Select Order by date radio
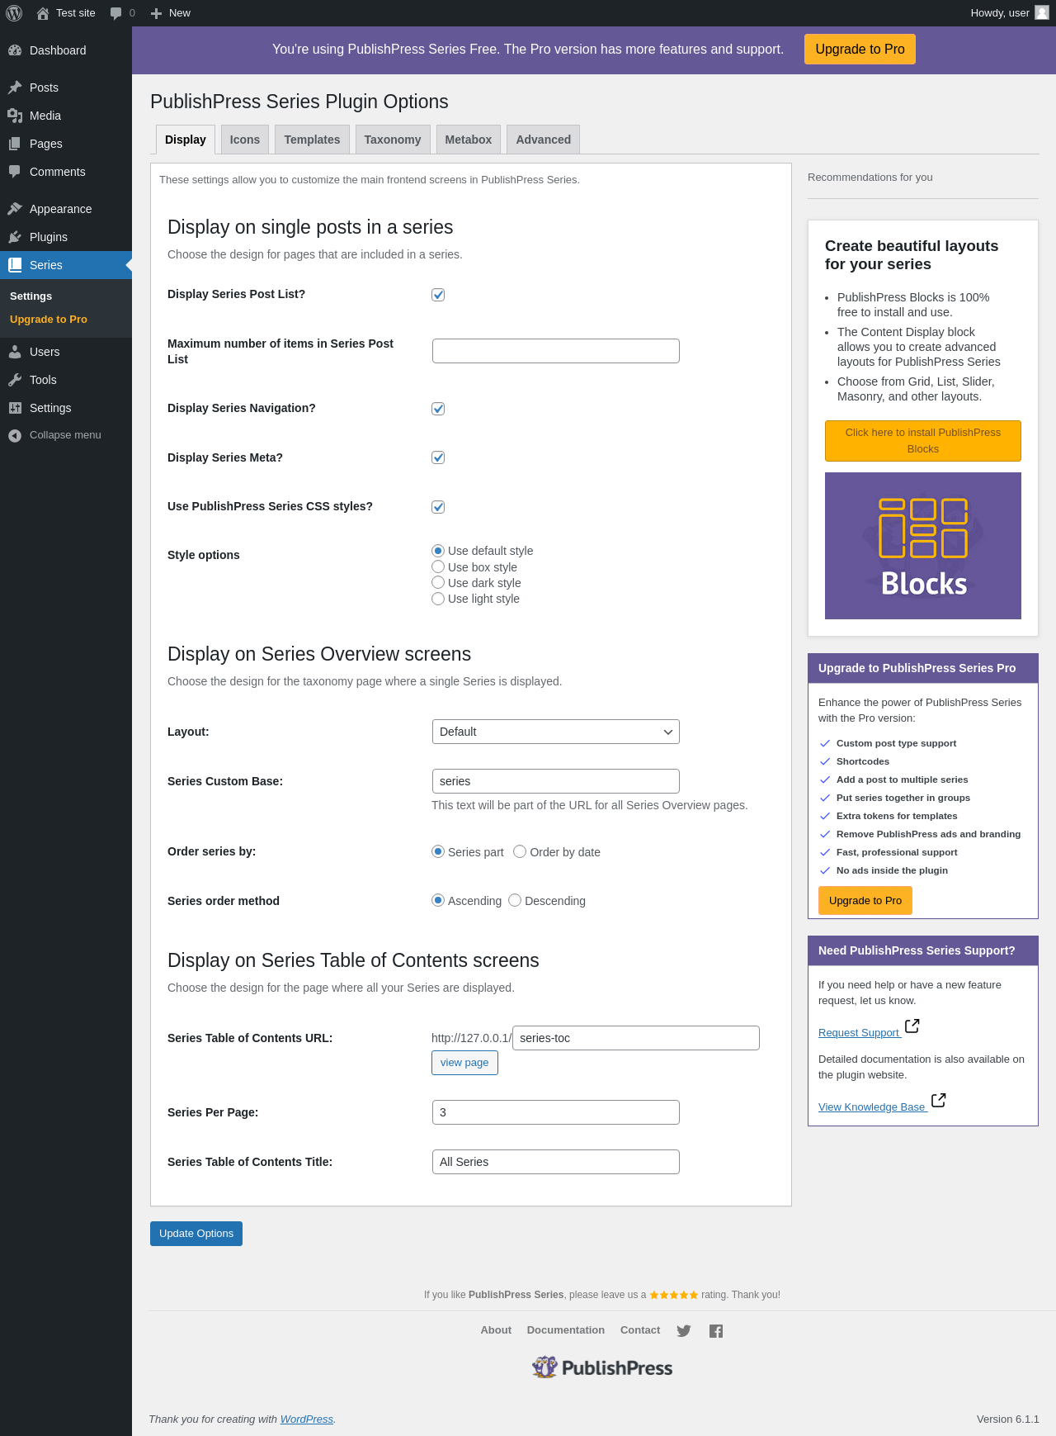1056x1436 pixels. click(520, 851)
